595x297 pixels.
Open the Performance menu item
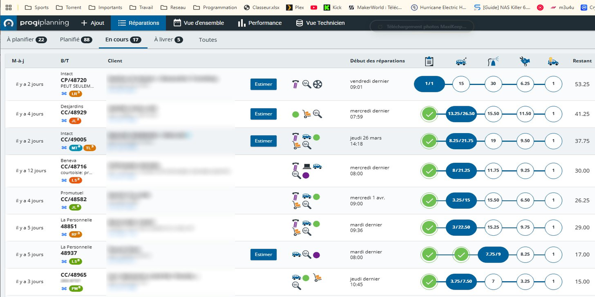pos(259,23)
